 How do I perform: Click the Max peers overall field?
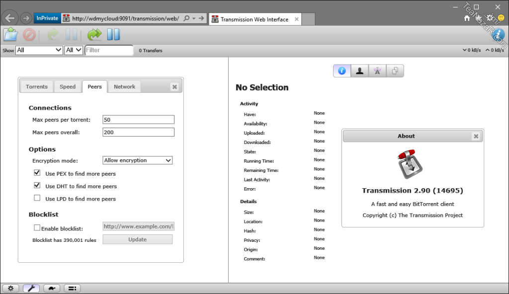[138, 132]
